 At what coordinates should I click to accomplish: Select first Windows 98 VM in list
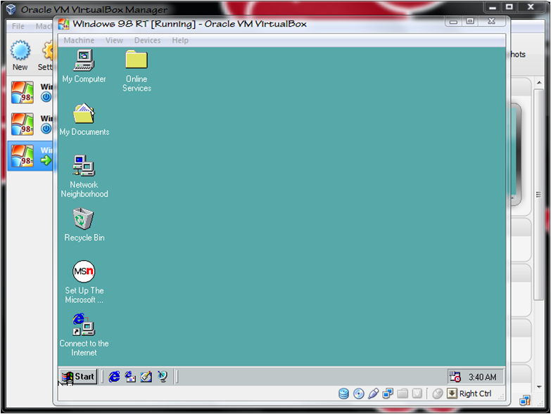pos(31,92)
